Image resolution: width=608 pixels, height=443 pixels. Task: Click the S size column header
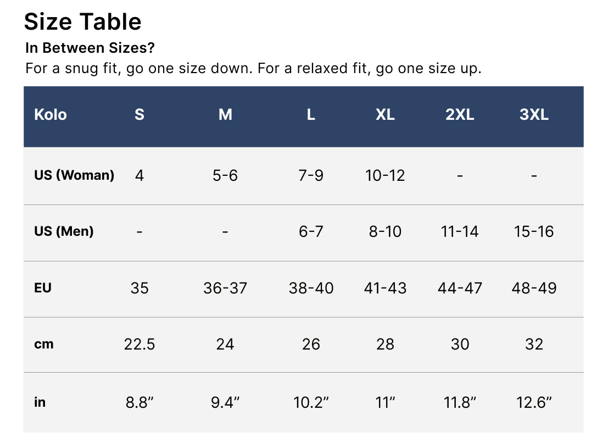coord(140,114)
